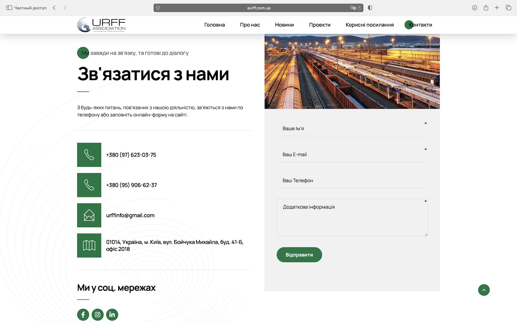The width and height of the screenshot is (517, 323).
Task: Click into the Ваш Телефон field
Action: (x=352, y=180)
